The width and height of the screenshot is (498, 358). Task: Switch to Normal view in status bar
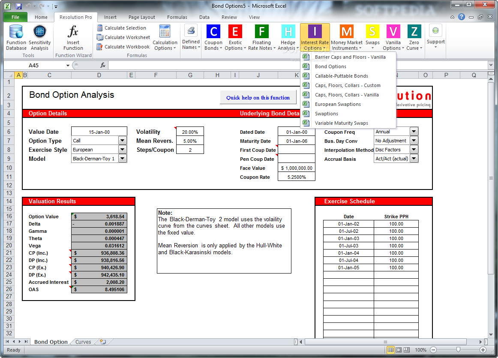click(x=391, y=350)
